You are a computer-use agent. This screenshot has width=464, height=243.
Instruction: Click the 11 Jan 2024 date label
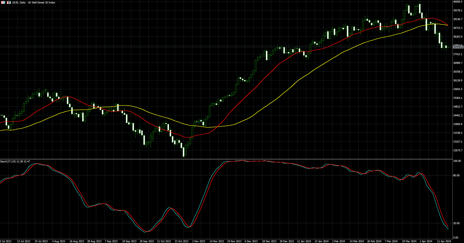click(x=304, y=241)
